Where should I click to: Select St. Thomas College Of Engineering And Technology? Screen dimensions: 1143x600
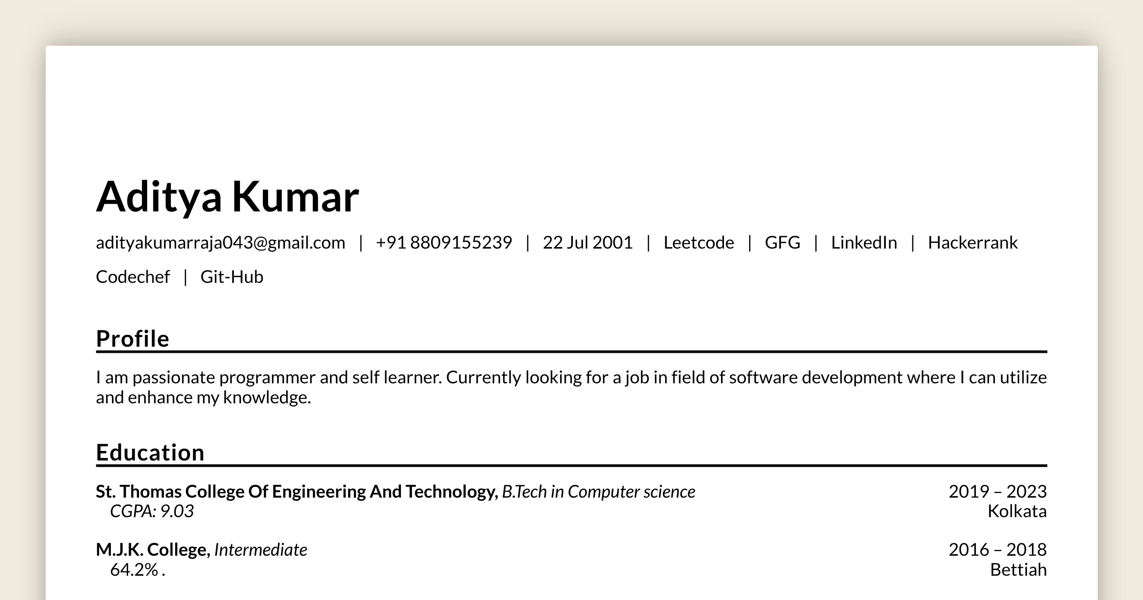[297, 491]
